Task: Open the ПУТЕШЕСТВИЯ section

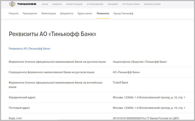Action: 131,4
